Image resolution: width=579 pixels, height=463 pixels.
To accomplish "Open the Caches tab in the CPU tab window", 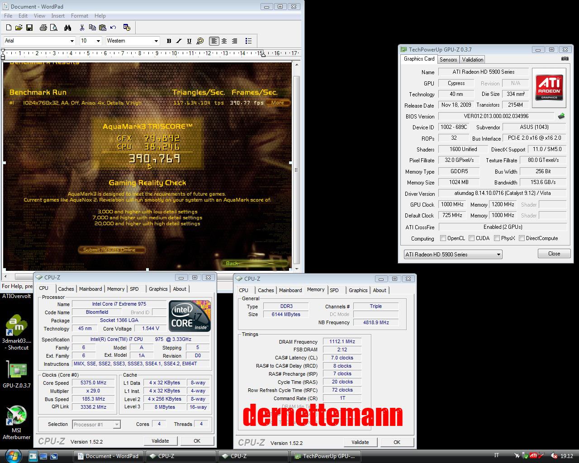I will click(66, 289).
